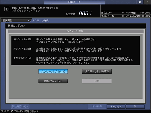
Task: Select the 自動 screen option
Action: pyautogui.click(x=97, y=81)
